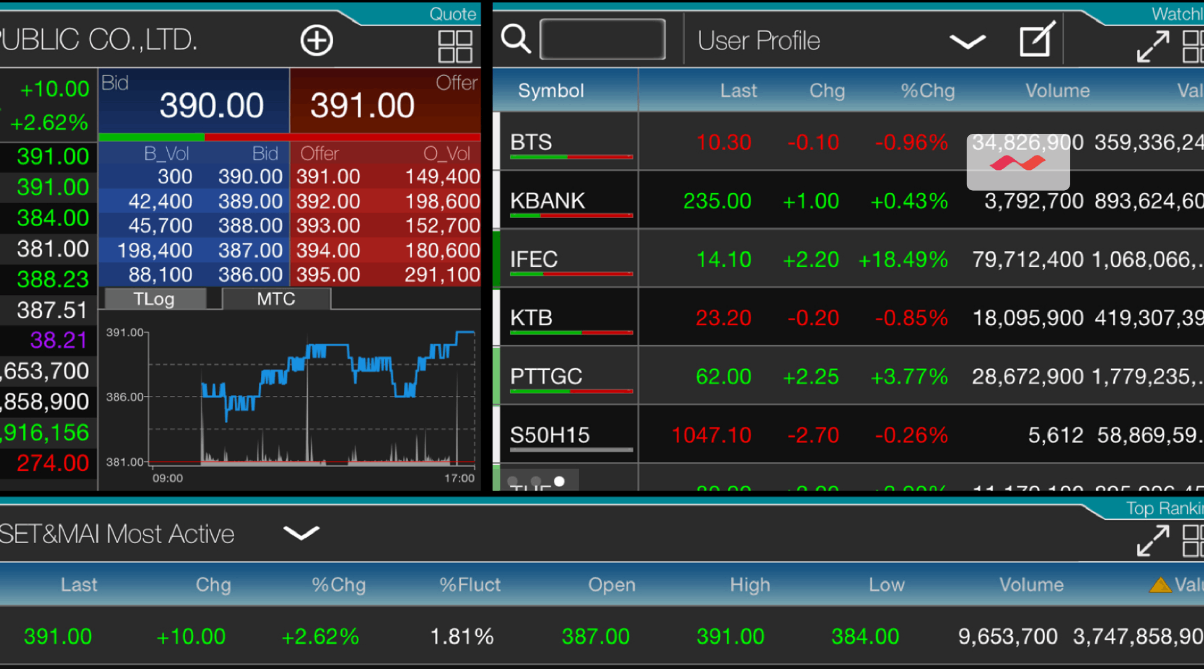Click the big Offer price 391.00
This screenshot has width=1204, height=669.
point(362,105)
